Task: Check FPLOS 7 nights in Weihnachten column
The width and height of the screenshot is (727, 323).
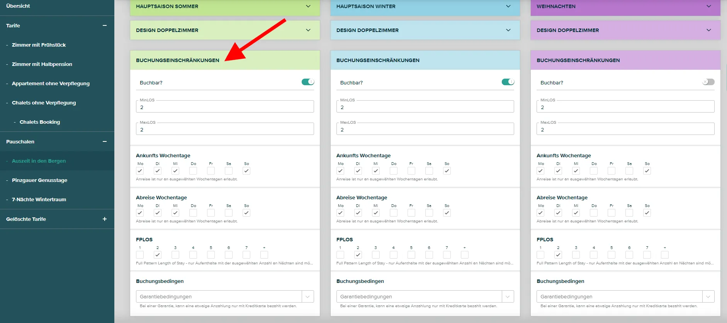Action: [x=647, y=255]
